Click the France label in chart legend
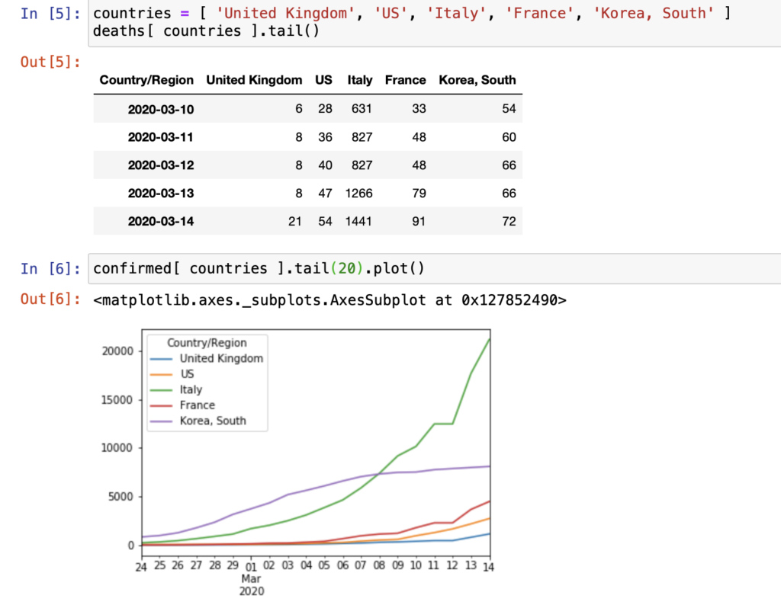Image resolution: width=781 pixels, height=605 pixels. tap(198, 405)
